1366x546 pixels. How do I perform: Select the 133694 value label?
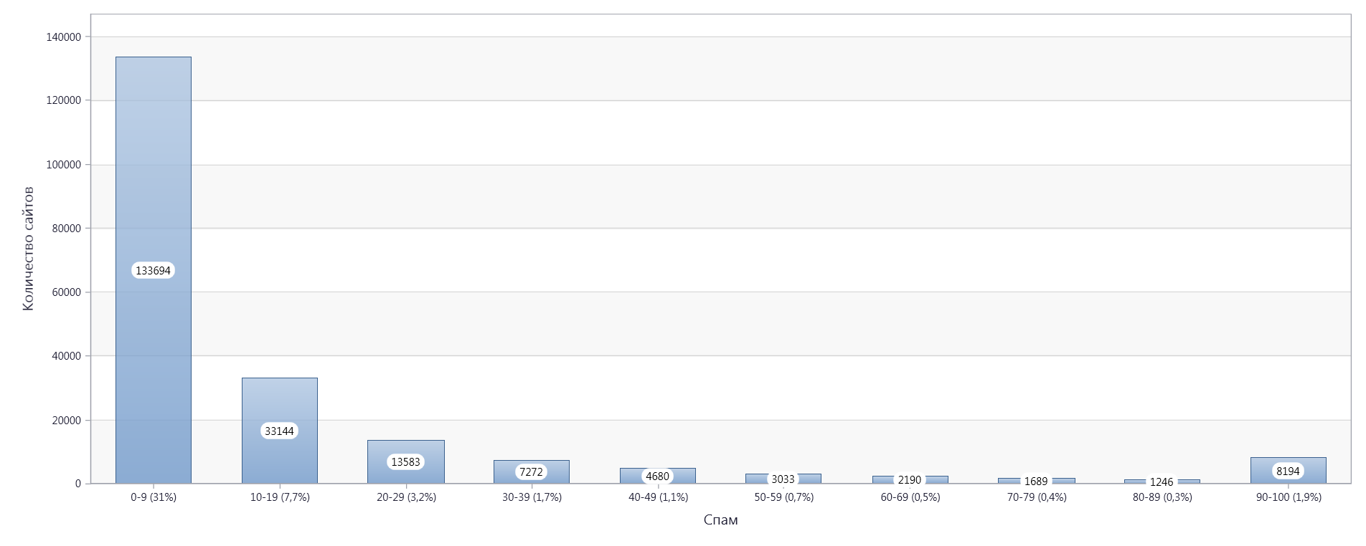pyautogui.click(x=154, y=271)
